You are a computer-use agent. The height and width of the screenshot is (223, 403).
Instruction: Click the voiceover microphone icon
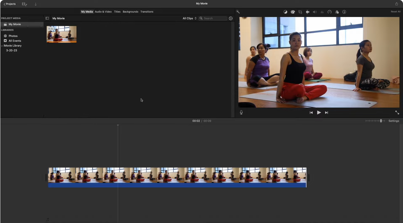pos(241,112)
